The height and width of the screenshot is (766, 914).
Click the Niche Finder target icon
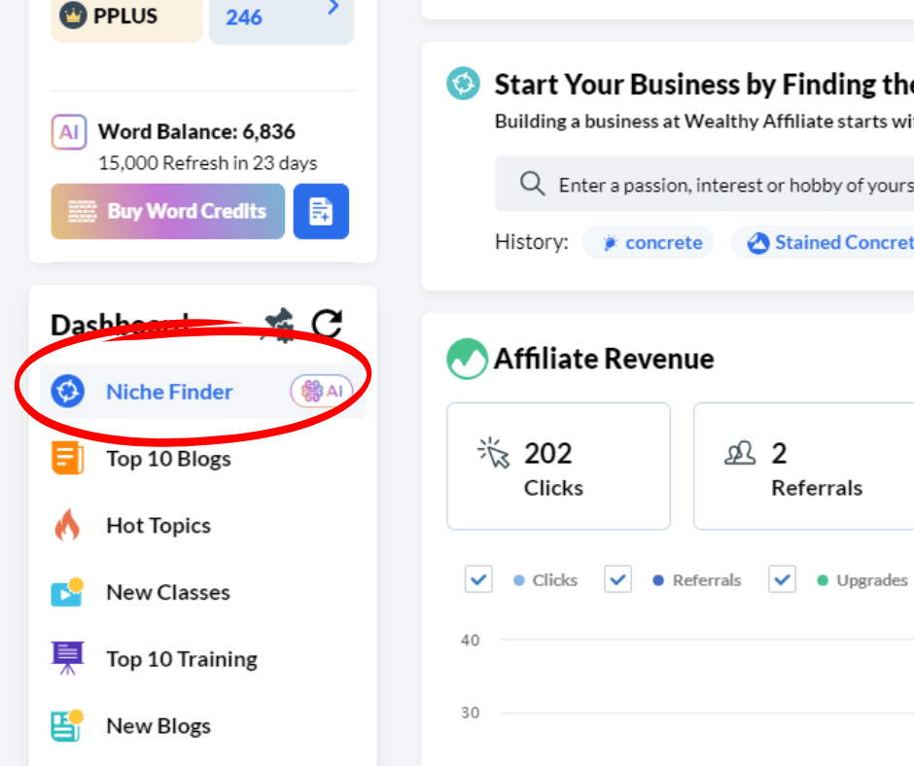click(x=68, y=391)
